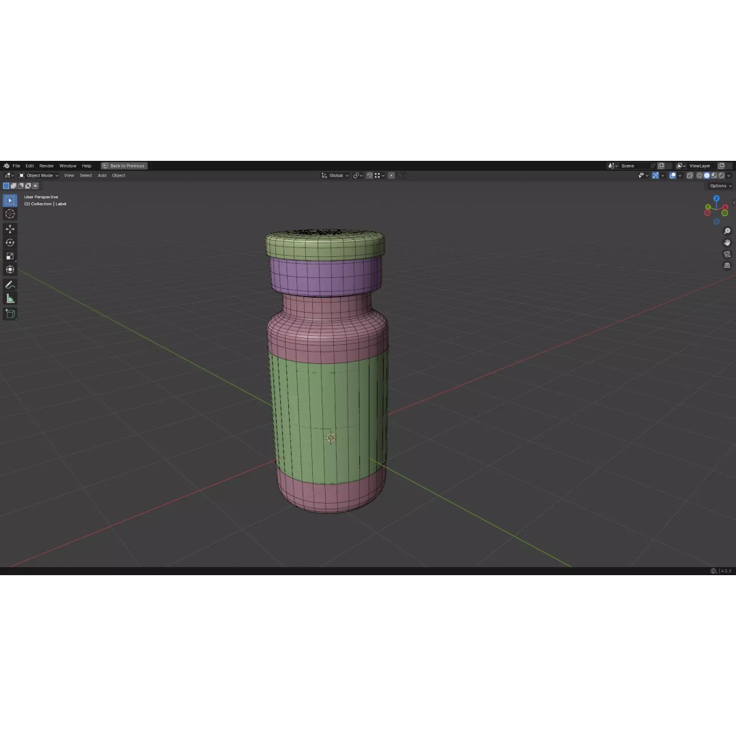Switch perspective/orthographic grid button
Screen dimensions: 736x736
727,266
